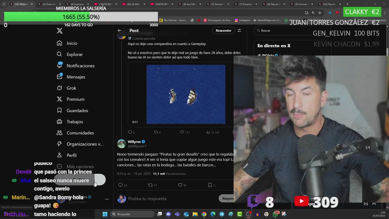The height and width of the screenshot is (219, 389).
Task: Click the X logo in the sidebar
Action: [x=60, y=31]
